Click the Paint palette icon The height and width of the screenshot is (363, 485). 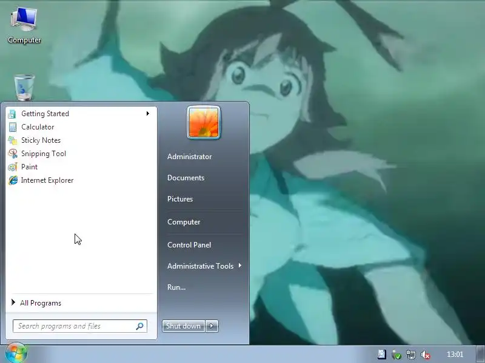(x=13, y=167)
